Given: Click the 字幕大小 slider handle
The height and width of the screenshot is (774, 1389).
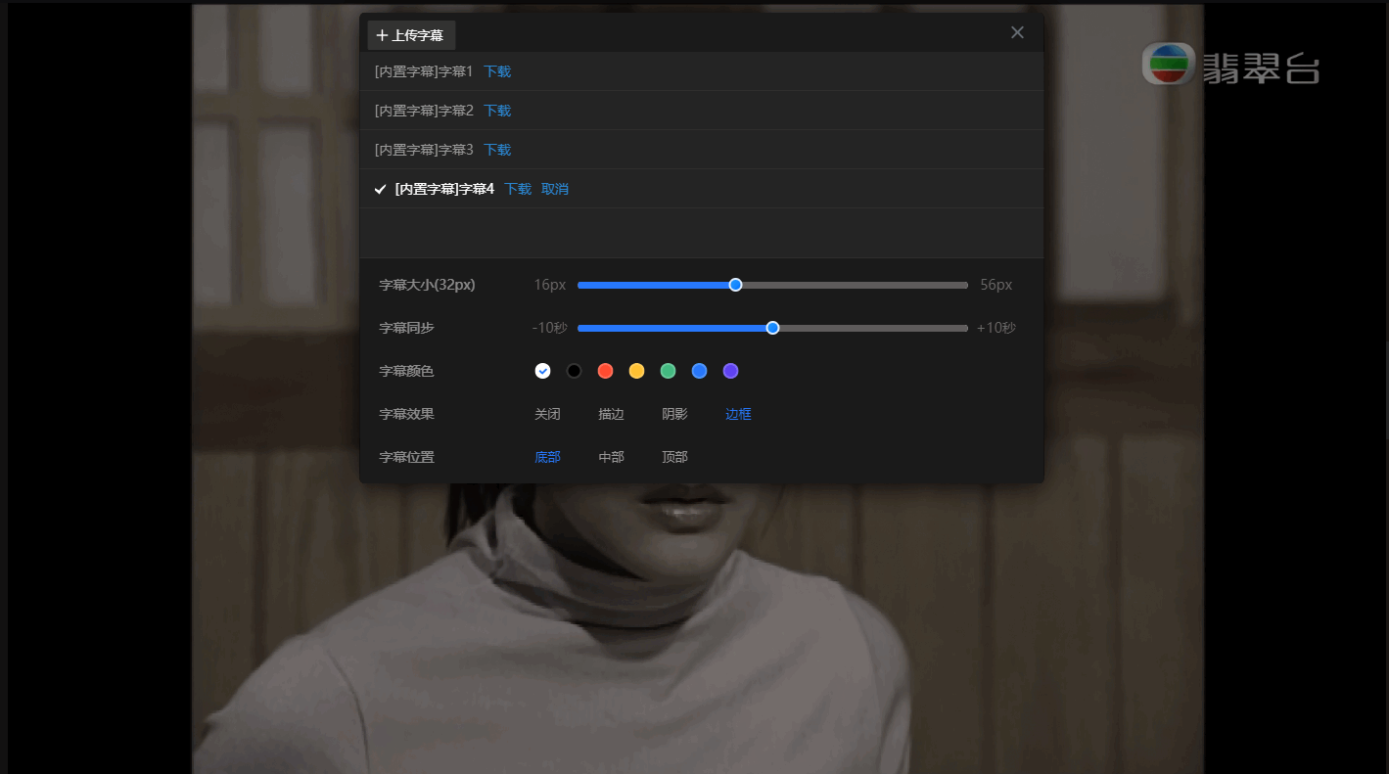Looking at the screenshot, I should pos(735,285).
